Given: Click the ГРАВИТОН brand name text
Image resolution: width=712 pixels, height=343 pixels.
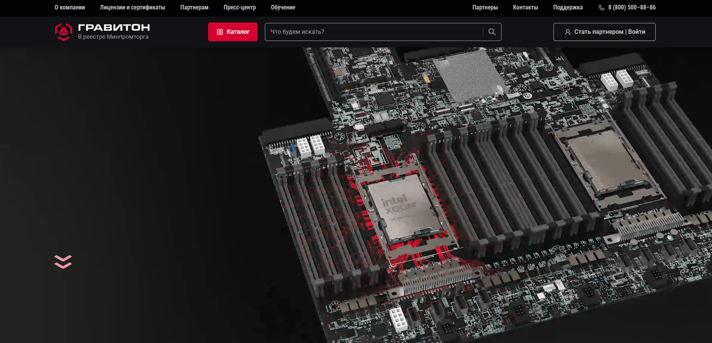Looking at the screenshot, I should pyautogui.click(x=114, y=28).
